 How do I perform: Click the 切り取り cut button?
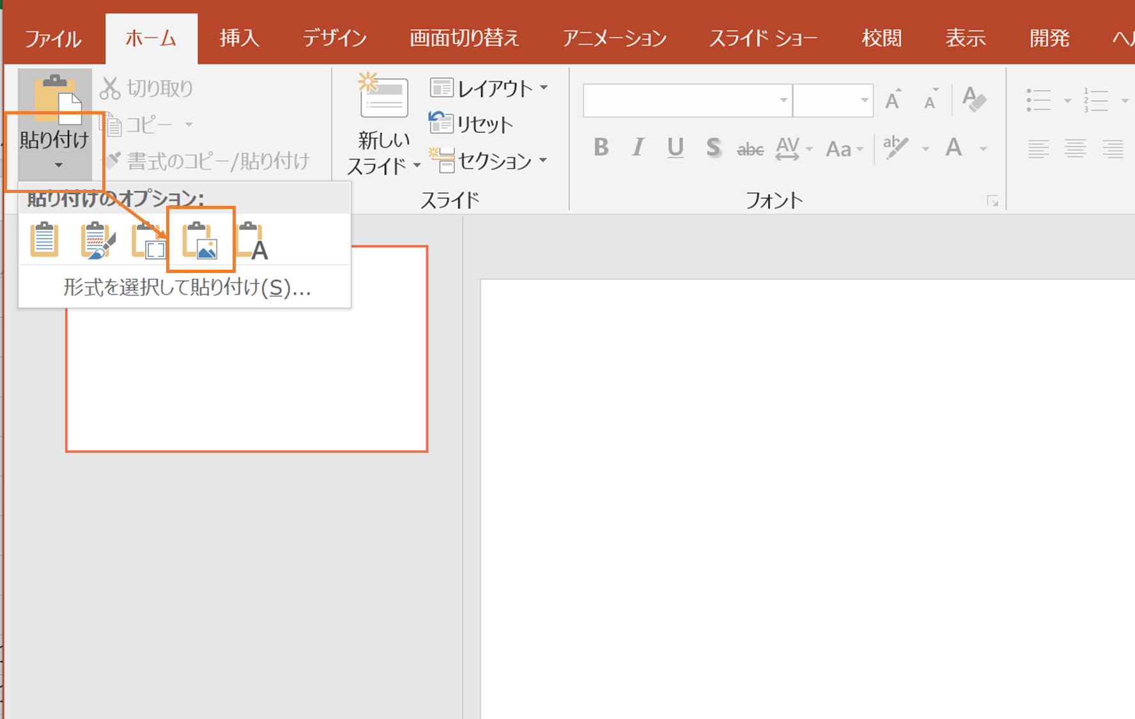[x=146, y=88]
